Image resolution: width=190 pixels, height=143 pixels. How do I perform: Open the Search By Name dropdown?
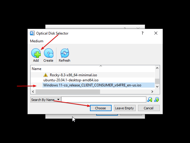pos(45,100)
